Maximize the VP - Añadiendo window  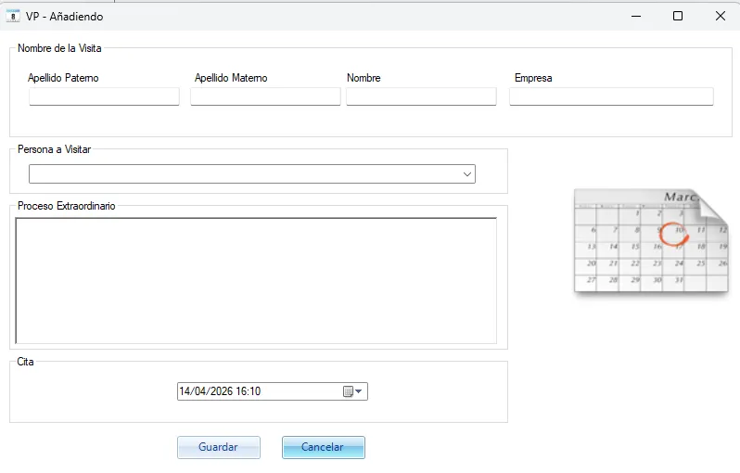pos(678,16)
